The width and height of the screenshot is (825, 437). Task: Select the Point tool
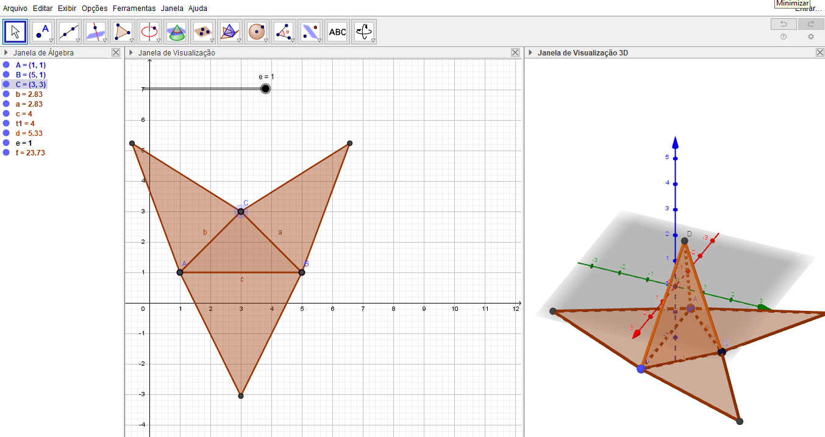[42, 31]
